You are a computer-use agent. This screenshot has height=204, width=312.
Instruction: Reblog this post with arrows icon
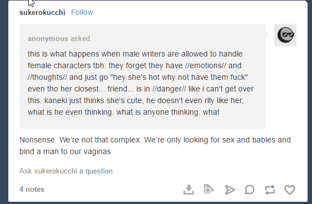coord(270,190)
